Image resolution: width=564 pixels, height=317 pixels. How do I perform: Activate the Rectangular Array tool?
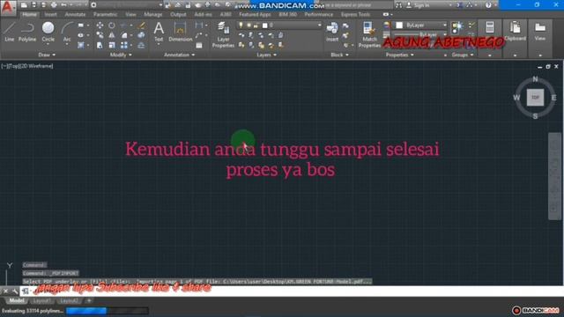(124, 45)
